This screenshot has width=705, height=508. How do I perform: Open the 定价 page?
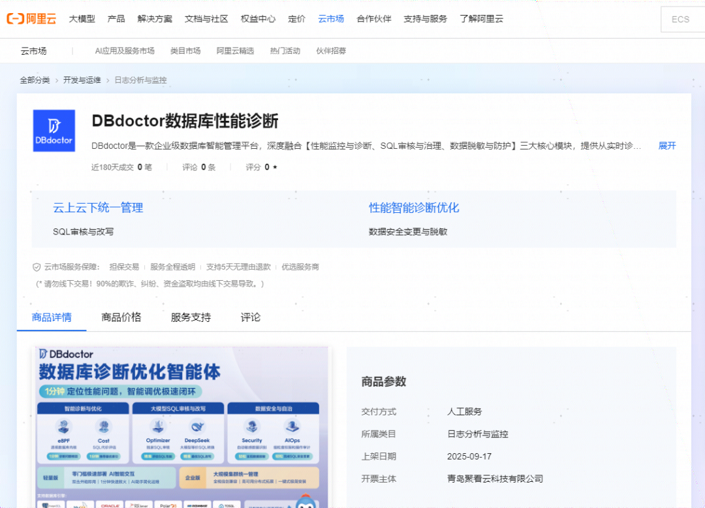(x=297, y=19)
